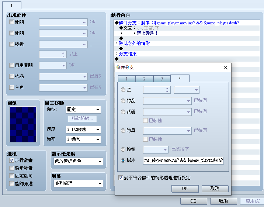Open the 武器 dropdown in dialog
This screenshot has width=264, height=207.
tap(167, 112)
